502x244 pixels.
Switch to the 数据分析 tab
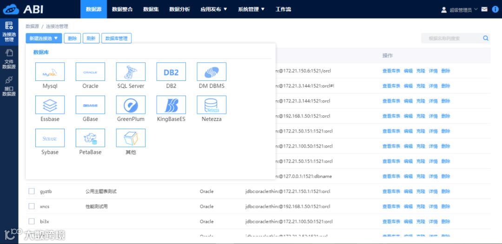(179, 9)
